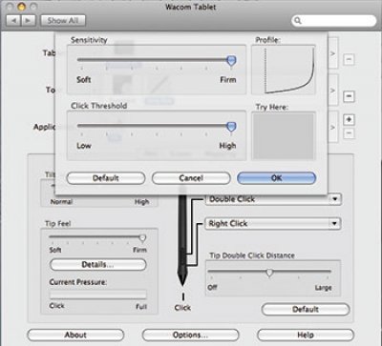Click the plus button beside Application list
The height and width of the screenshot is (346, 382).
(x=349, y=120)
